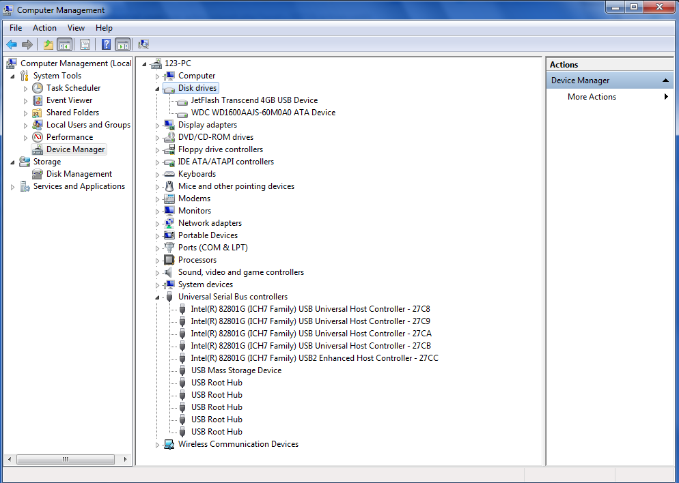The width and height of the screenshot is (679, 483).
Task: Click the DVD/CD-ROM drives disc icon
Action: pyautogui.click(x=169, y=137)
